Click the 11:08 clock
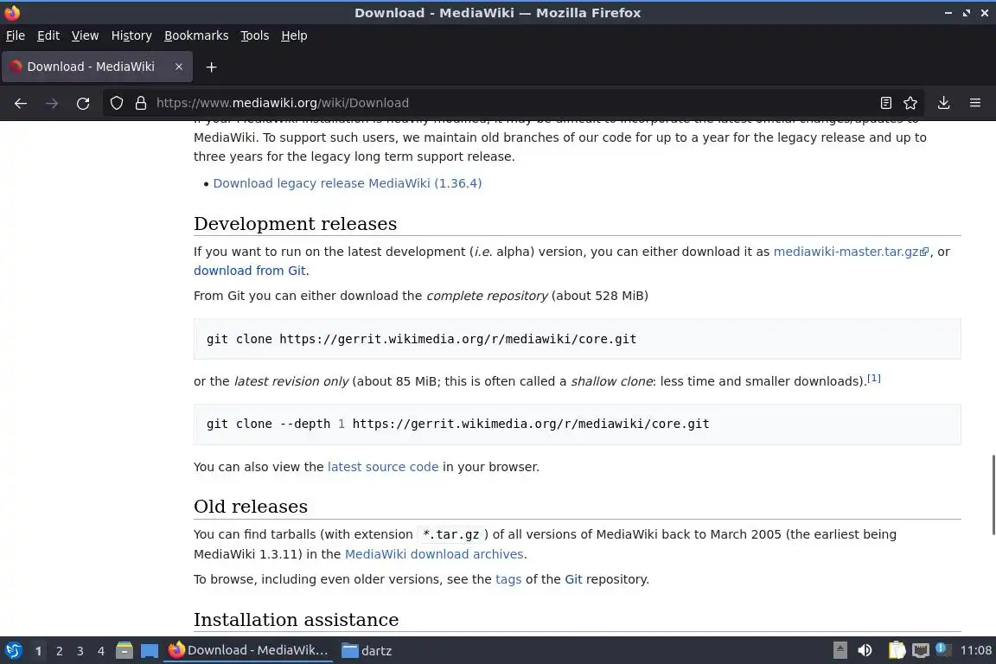 point(975,650)
